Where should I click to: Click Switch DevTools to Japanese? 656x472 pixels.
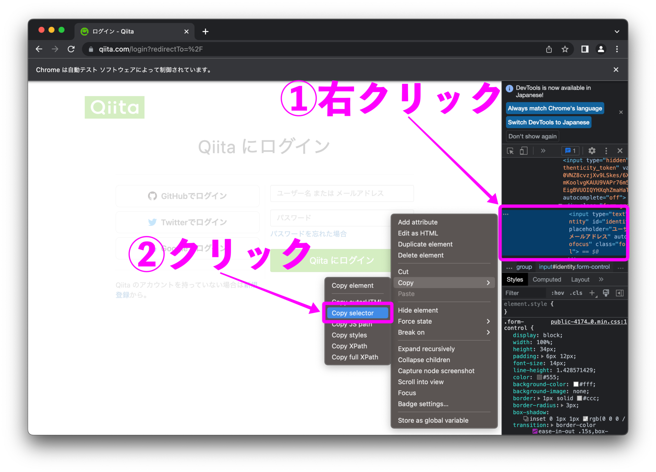coord(548,122)
